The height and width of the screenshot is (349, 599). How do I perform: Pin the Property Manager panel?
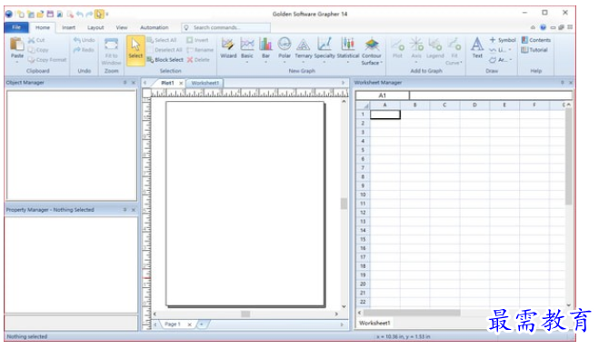pyautogui.click(x=125, y=210)
